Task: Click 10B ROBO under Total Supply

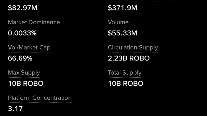Action: coord(125,83)
